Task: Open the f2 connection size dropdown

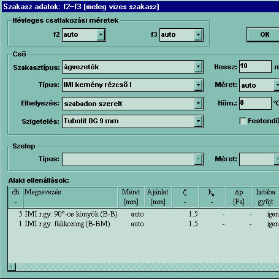Action: click(x=101, y=35)
